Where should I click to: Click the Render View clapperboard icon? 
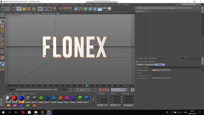click(x=60, y=9)
